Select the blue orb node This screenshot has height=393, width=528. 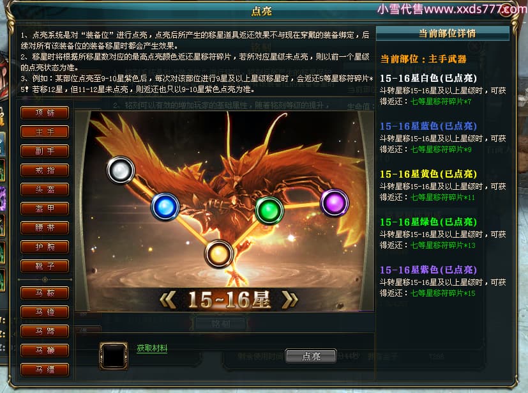pos(165,206)
